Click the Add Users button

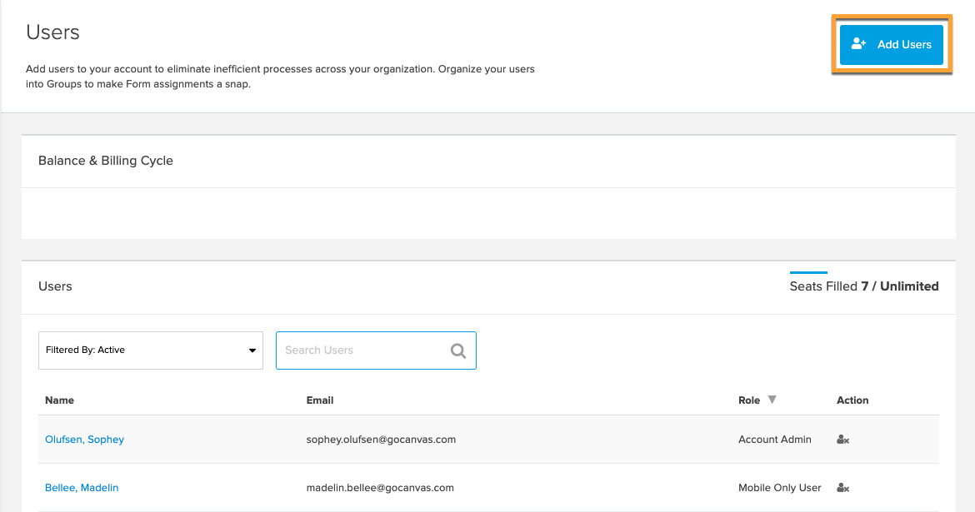pos(891,45)
